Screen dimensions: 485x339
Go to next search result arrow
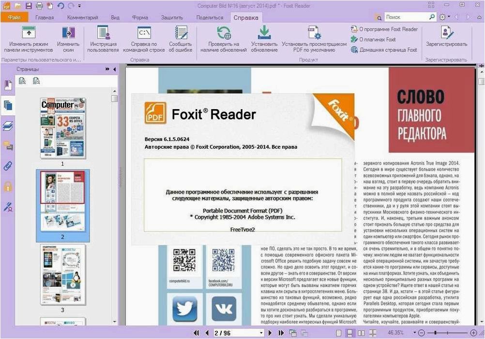pos(469,17)
